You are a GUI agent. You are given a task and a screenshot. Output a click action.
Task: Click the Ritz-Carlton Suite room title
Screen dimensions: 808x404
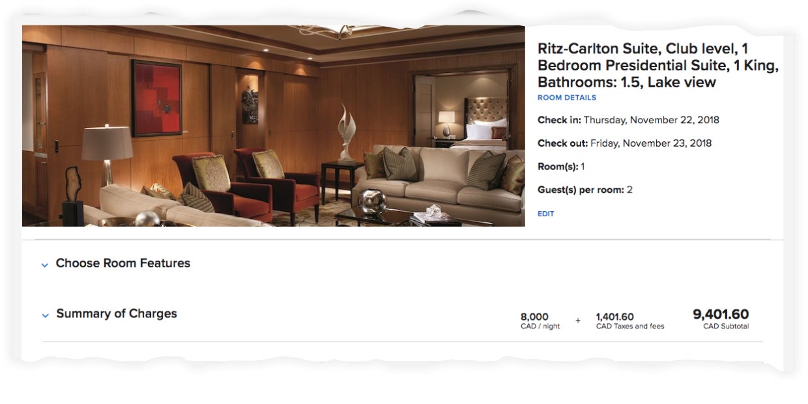tap(658, 65)
